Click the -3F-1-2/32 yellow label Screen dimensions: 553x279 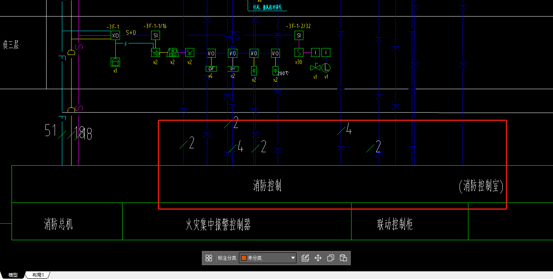298,26
